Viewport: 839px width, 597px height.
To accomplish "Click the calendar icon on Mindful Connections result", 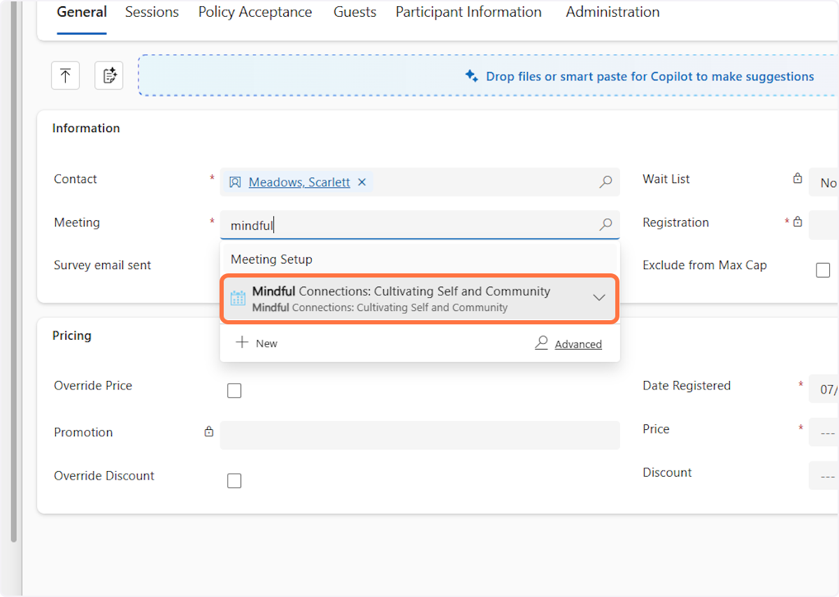I will (238, 298).
